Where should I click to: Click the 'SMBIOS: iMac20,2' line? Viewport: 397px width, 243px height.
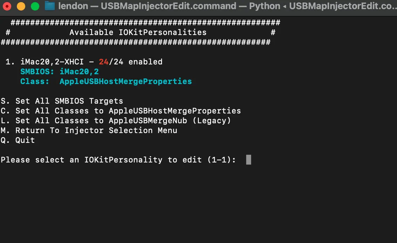point(59,72)
